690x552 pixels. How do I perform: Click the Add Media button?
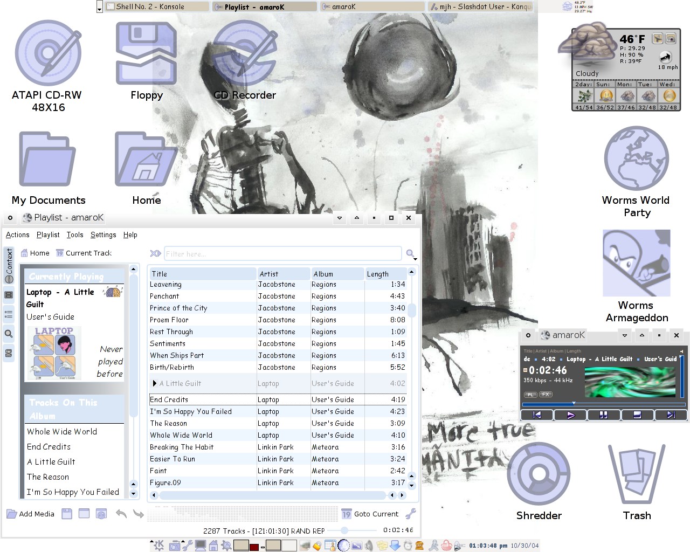click(x=31, y=514)
